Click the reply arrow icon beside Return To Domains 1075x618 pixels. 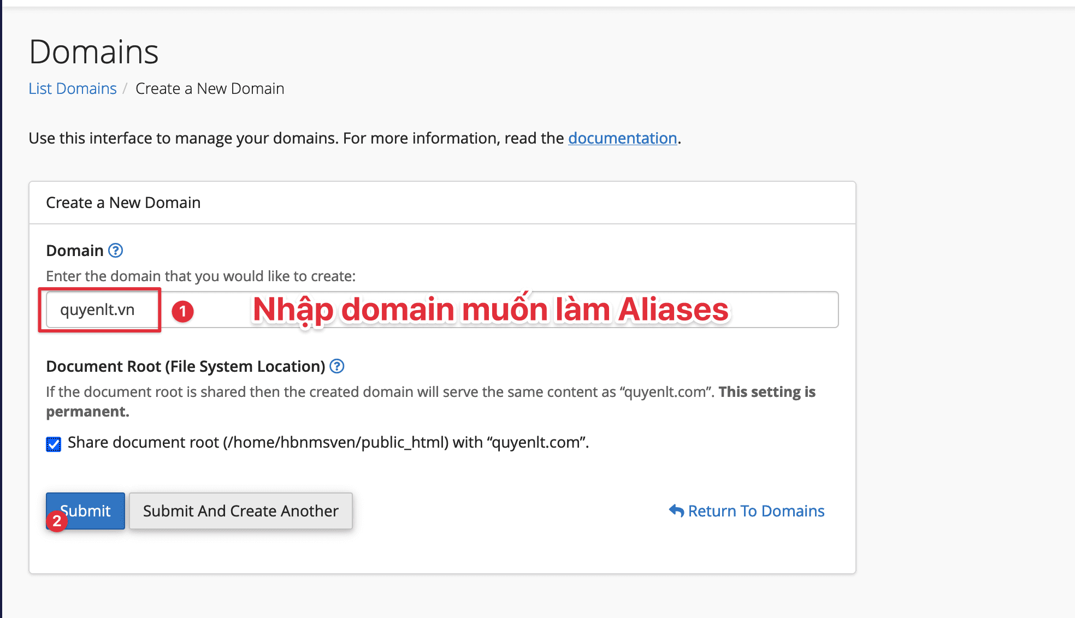click(676, 511)
